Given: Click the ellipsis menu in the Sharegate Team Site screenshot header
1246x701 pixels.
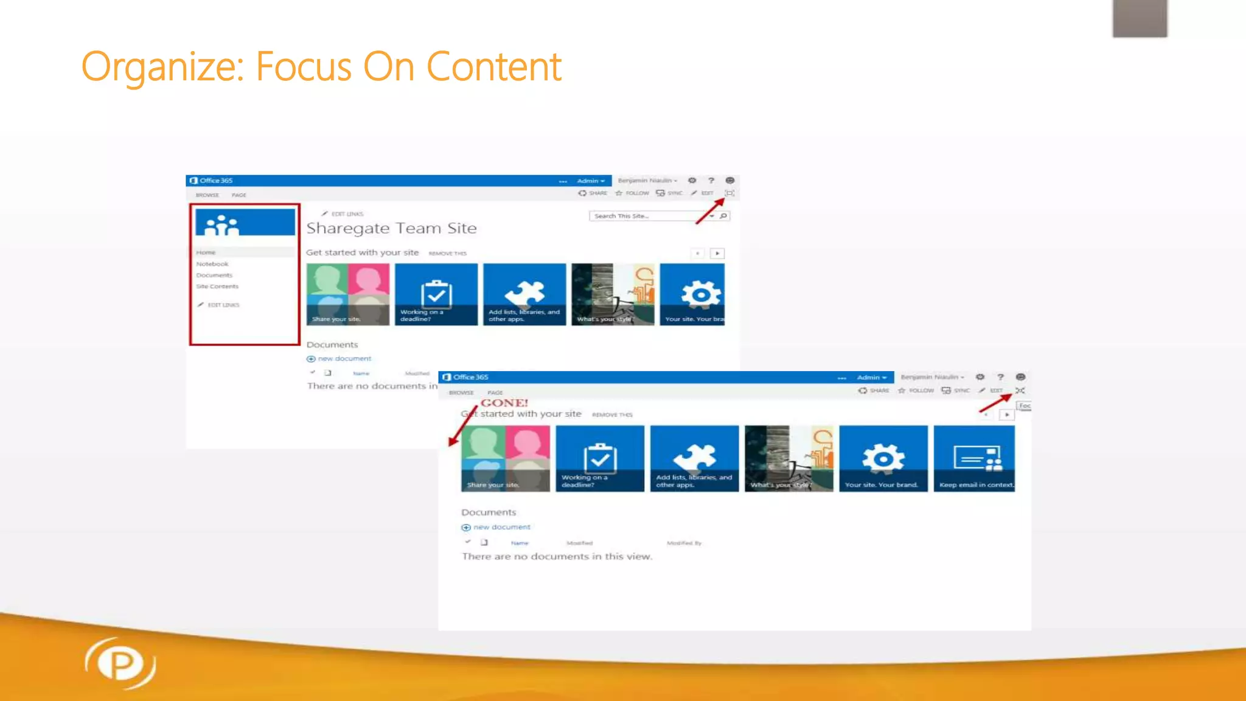Looking at the screenshot, I should (x=563, y=181).
